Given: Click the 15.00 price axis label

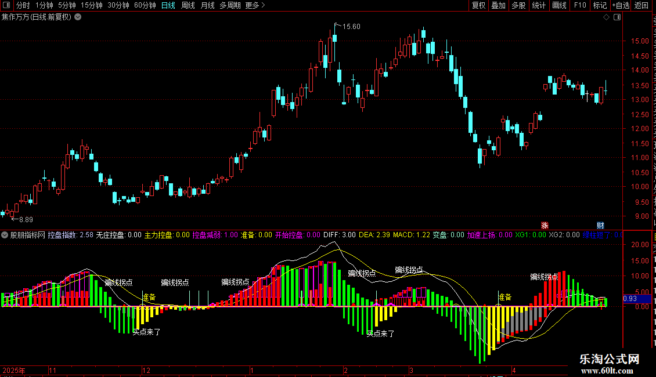Looking at the screenshot, I should point(640,41).
